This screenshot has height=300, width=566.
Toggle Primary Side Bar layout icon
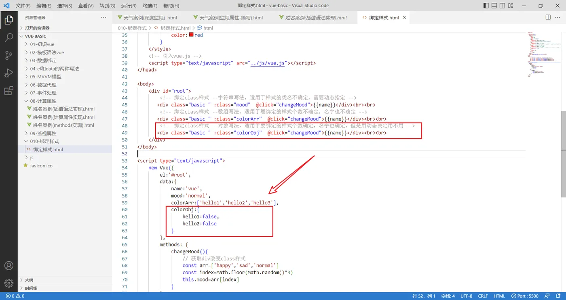coord(486,6)
